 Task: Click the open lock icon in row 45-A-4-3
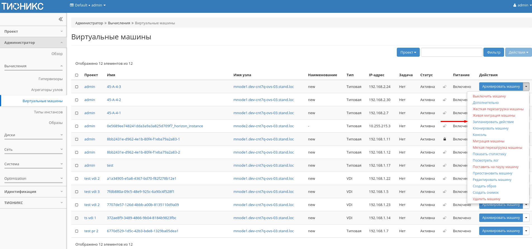(445, 87)
